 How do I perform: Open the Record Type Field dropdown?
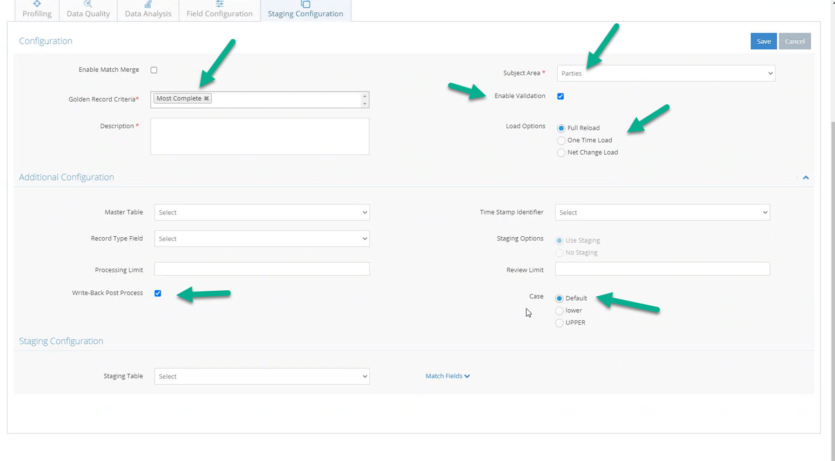tap(262, 238)
